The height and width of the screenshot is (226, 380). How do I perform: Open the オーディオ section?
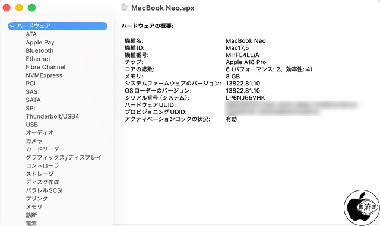point(40,133)
